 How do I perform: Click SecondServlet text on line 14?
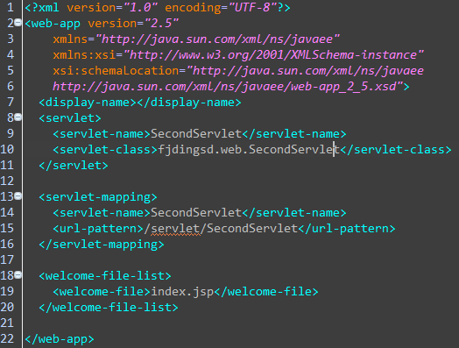196,213
